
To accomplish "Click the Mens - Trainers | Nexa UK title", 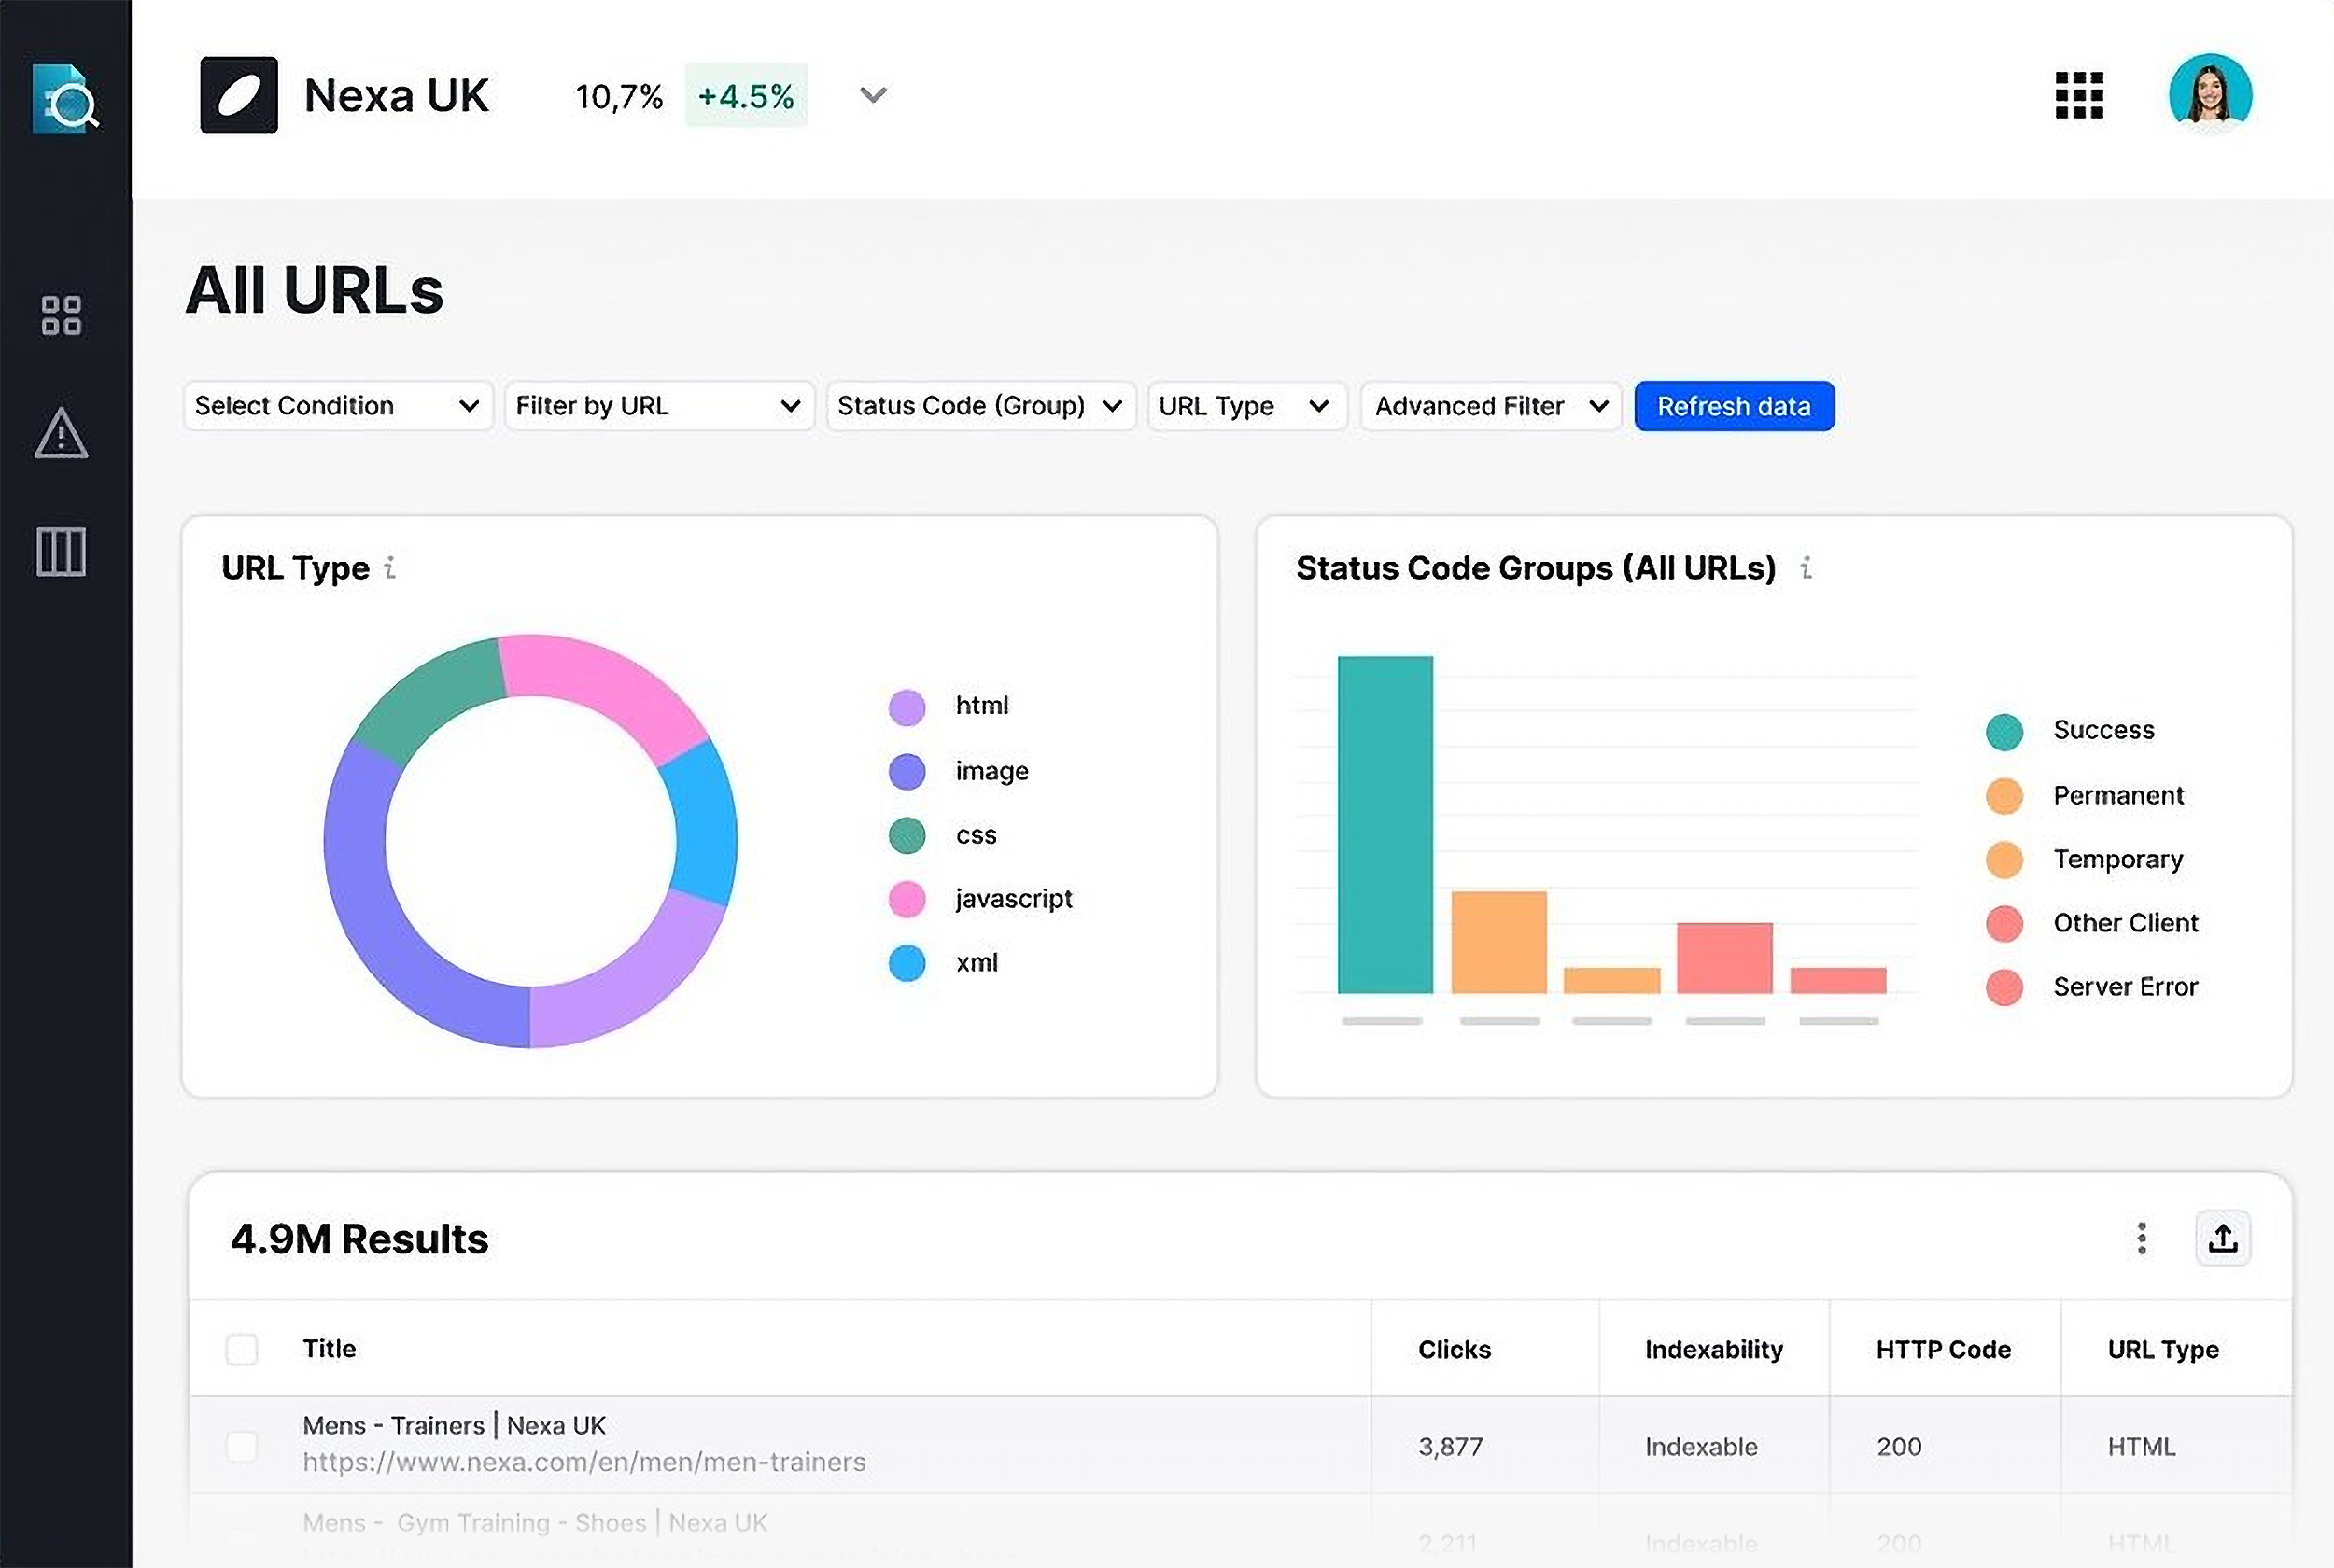I will tap(454, 1425).
